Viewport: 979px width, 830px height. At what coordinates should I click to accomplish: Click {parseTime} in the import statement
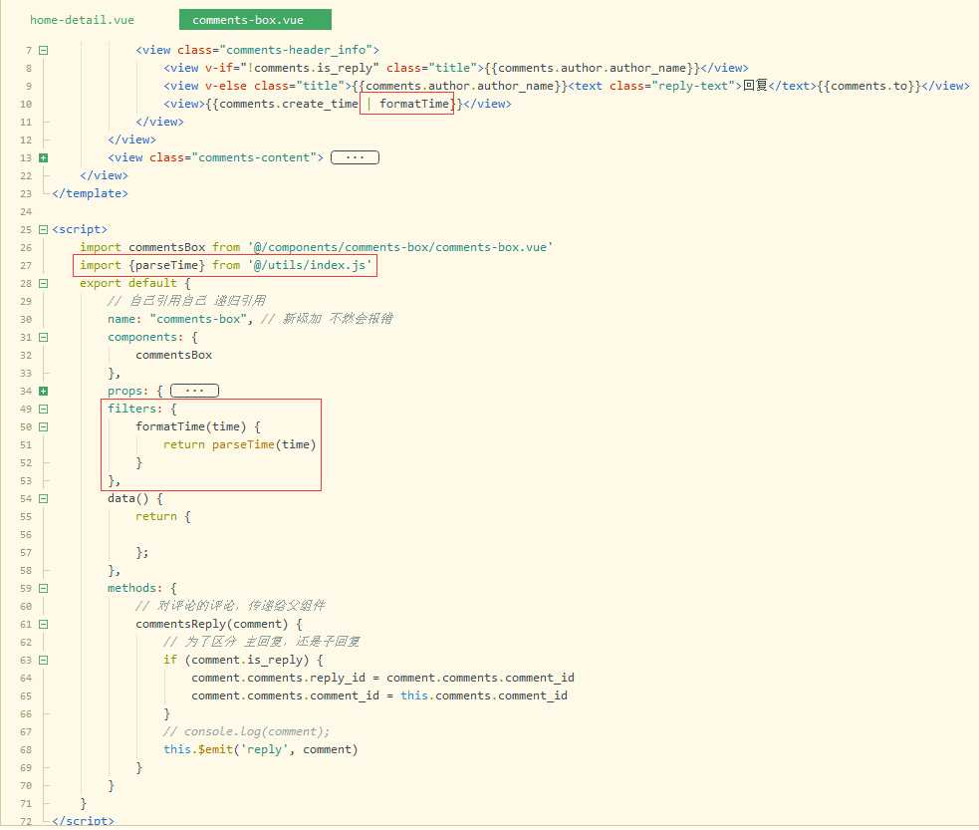(166, 265)
